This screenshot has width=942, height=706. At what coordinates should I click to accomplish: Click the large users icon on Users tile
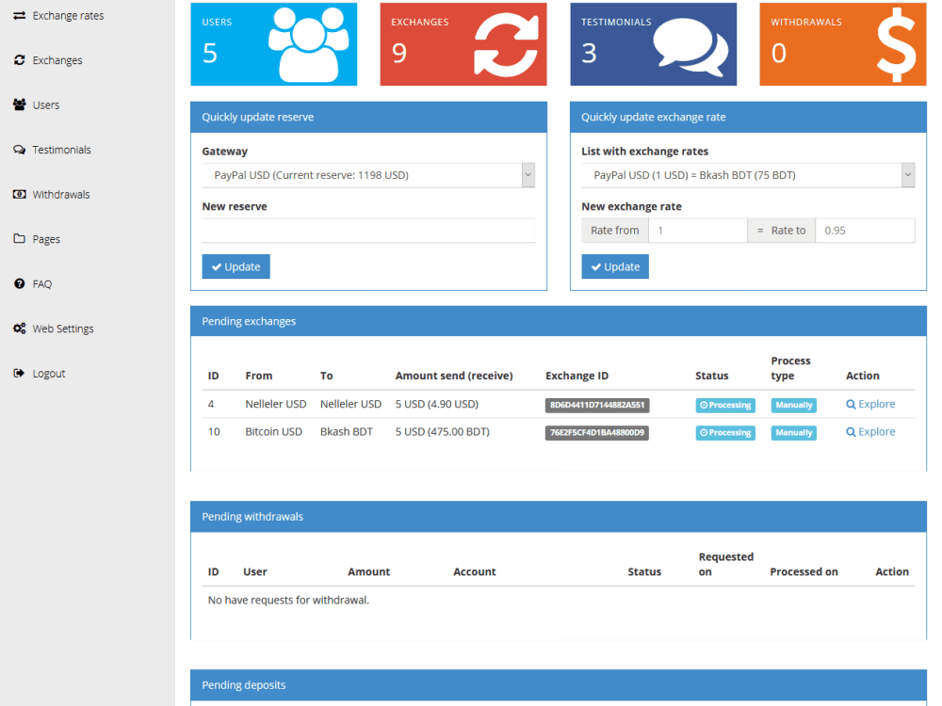coord(309,45)
